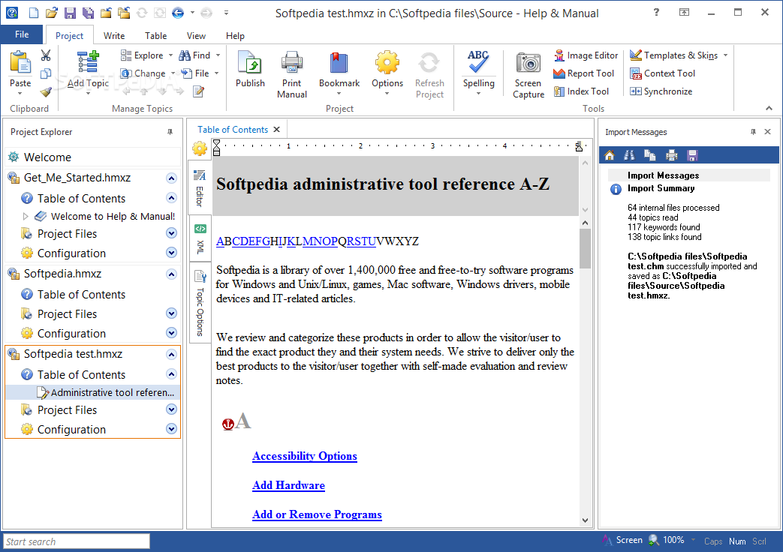Follow the Accessibility Options link
Image resolution: width=783 pixels, height=552 pixels.
point(305,456)
